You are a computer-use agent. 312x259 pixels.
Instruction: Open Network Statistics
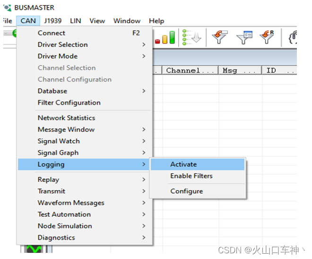tap(85, 118)
